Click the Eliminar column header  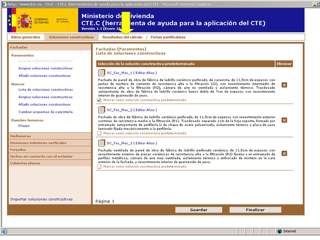pyautogui.click(x=284, y=64)
